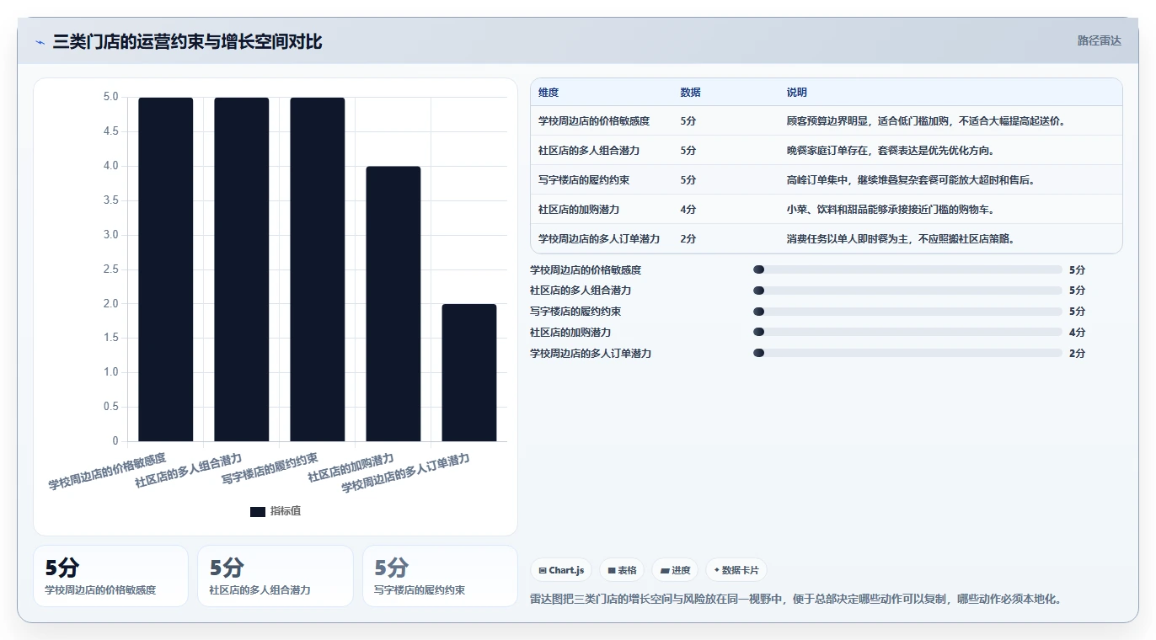Click the 表格 tag pill
Viewport: 1156px width, 640px height.
(x=622, y=570)
